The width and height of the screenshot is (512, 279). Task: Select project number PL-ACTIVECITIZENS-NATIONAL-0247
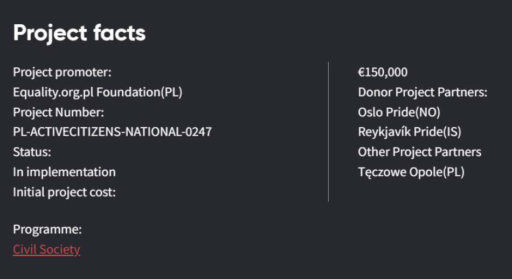point(112,132)
